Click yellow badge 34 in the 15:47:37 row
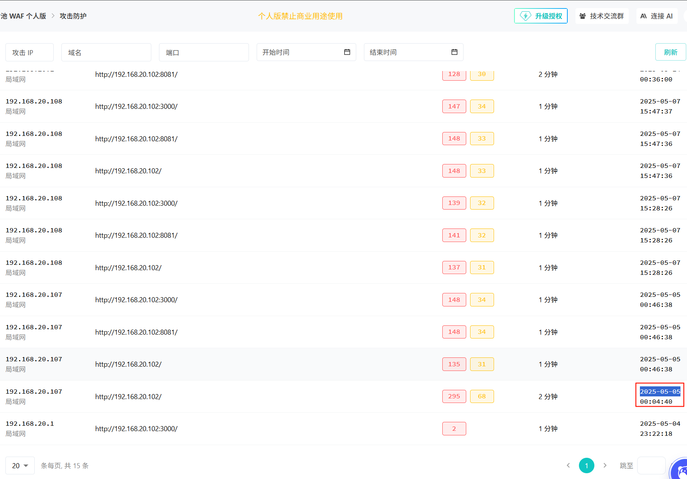Image resolution: width=687 pixels, height=479 pixels. click(x=482, y=106)
